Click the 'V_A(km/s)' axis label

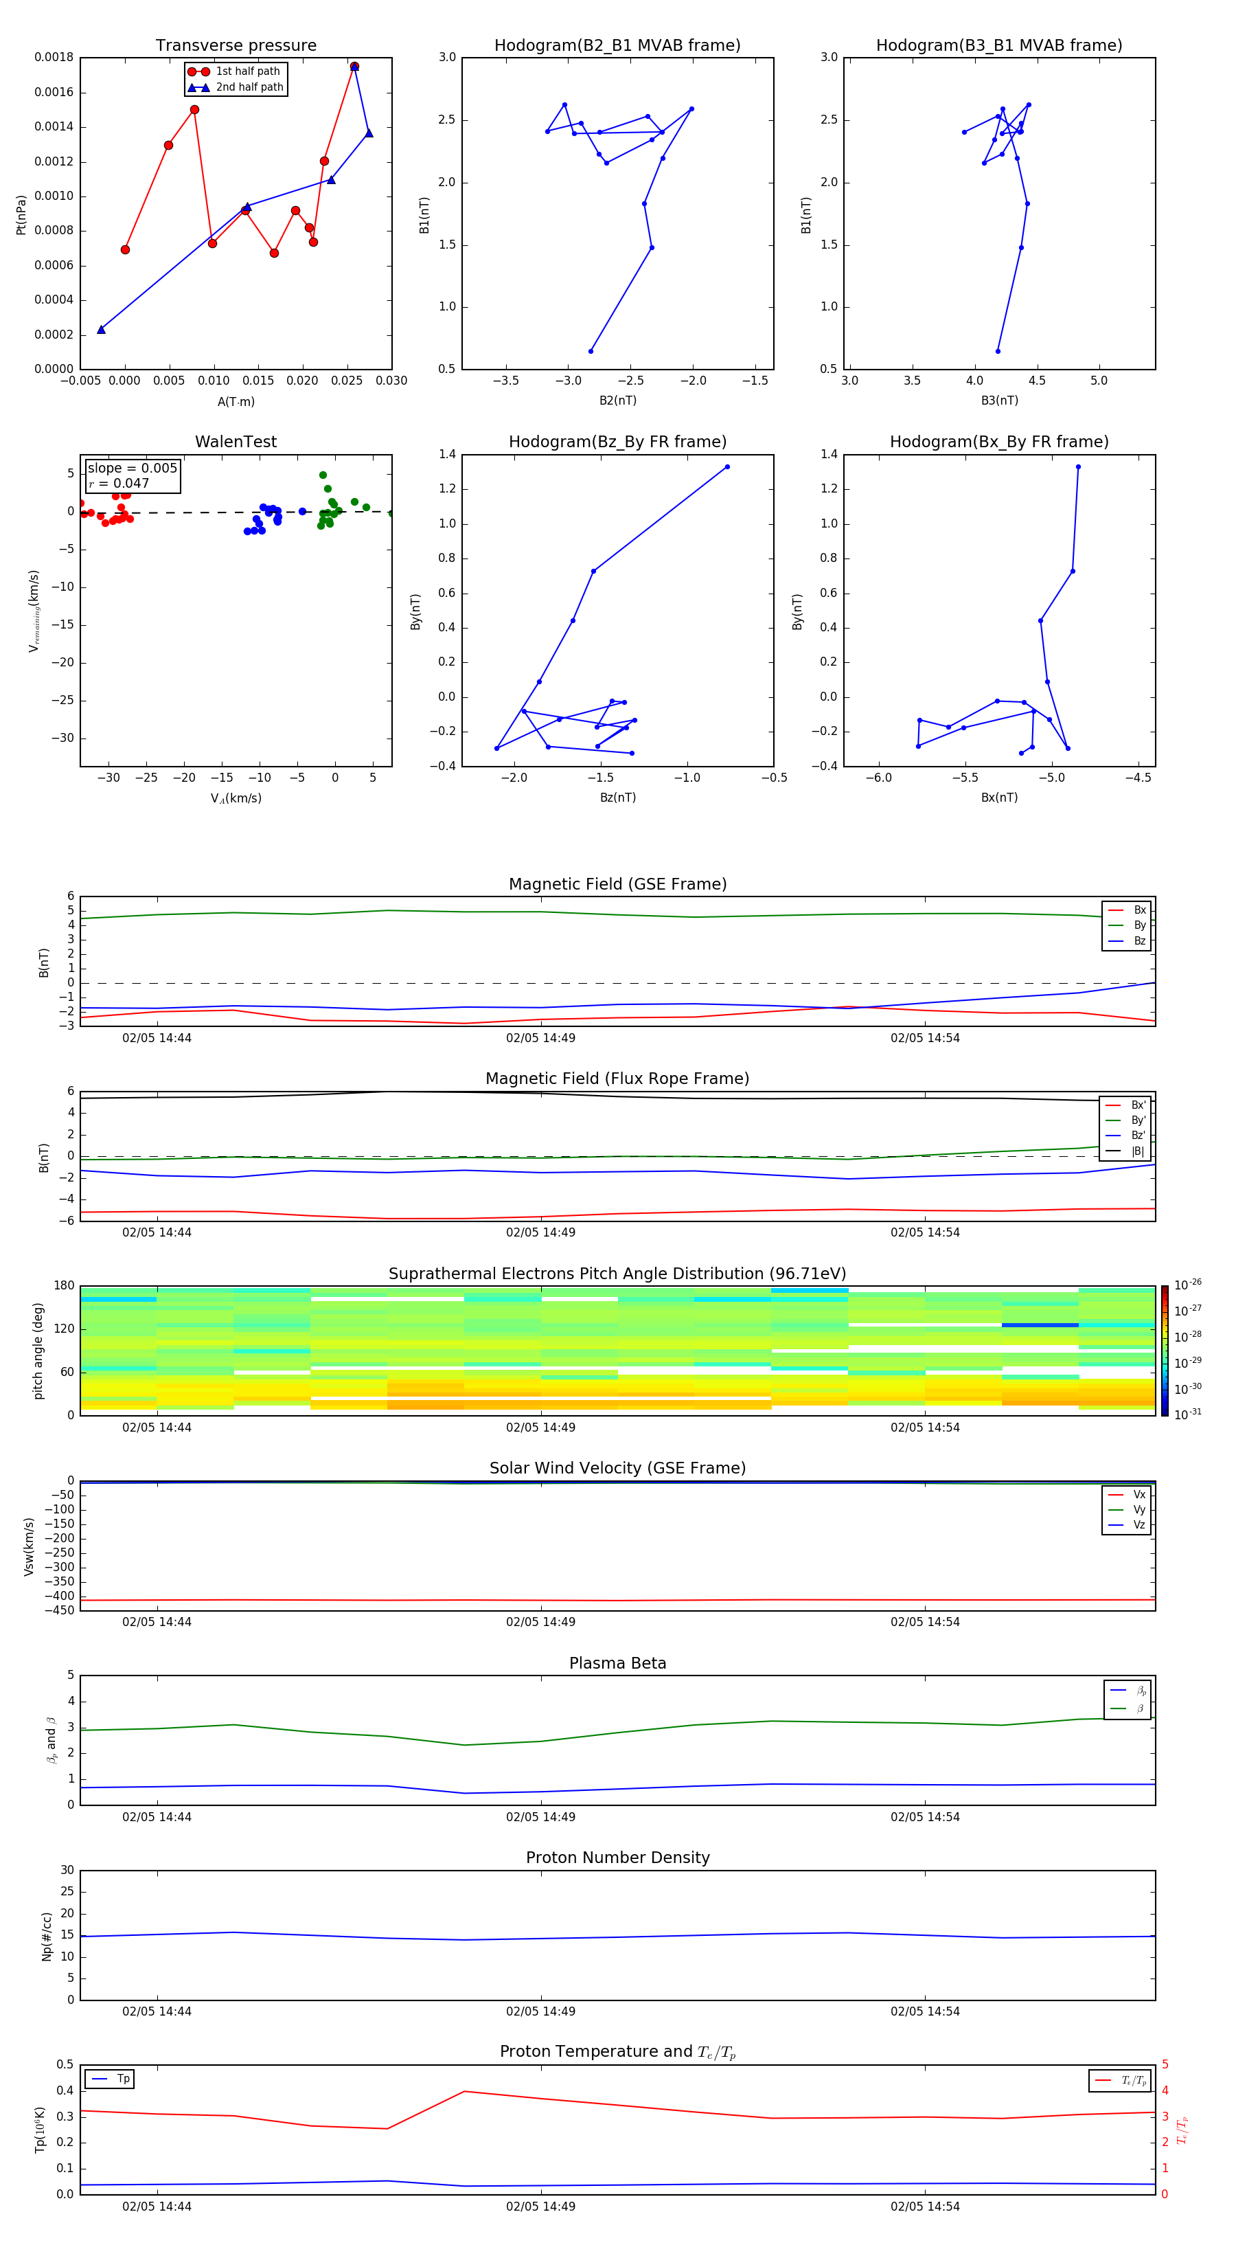[236, 798]
